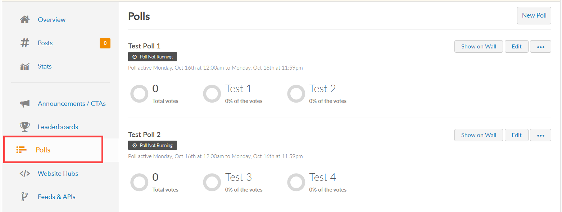Screen dimensions: 562x212
Task: Click the Announcements megaphone icon
Action: pyautogui.click(x=24, y=104)
